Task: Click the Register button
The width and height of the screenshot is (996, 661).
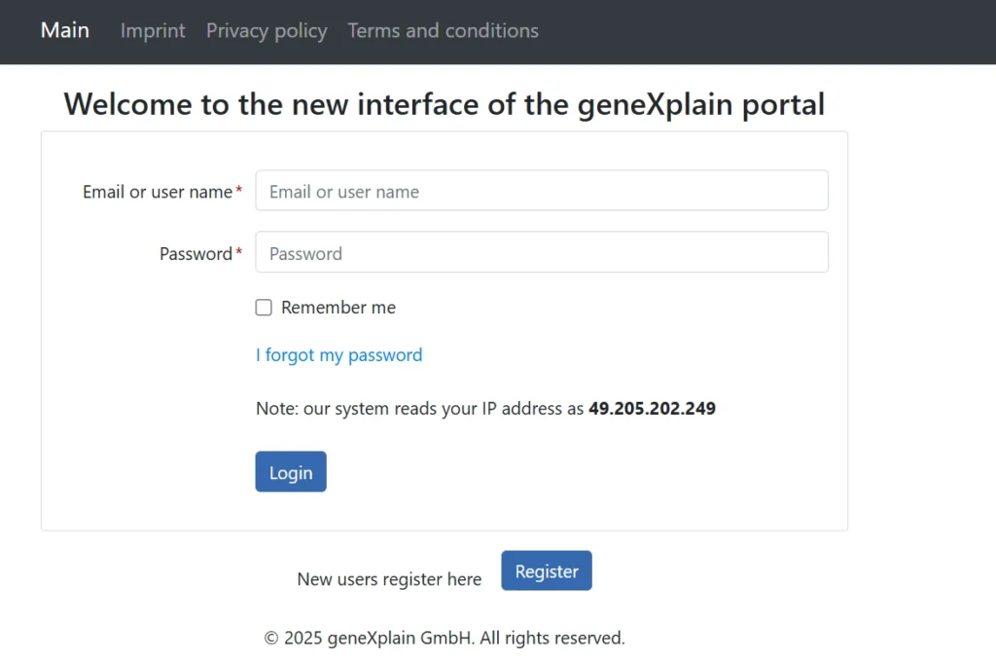Action: pyautogui.click(x=546, y=570)
